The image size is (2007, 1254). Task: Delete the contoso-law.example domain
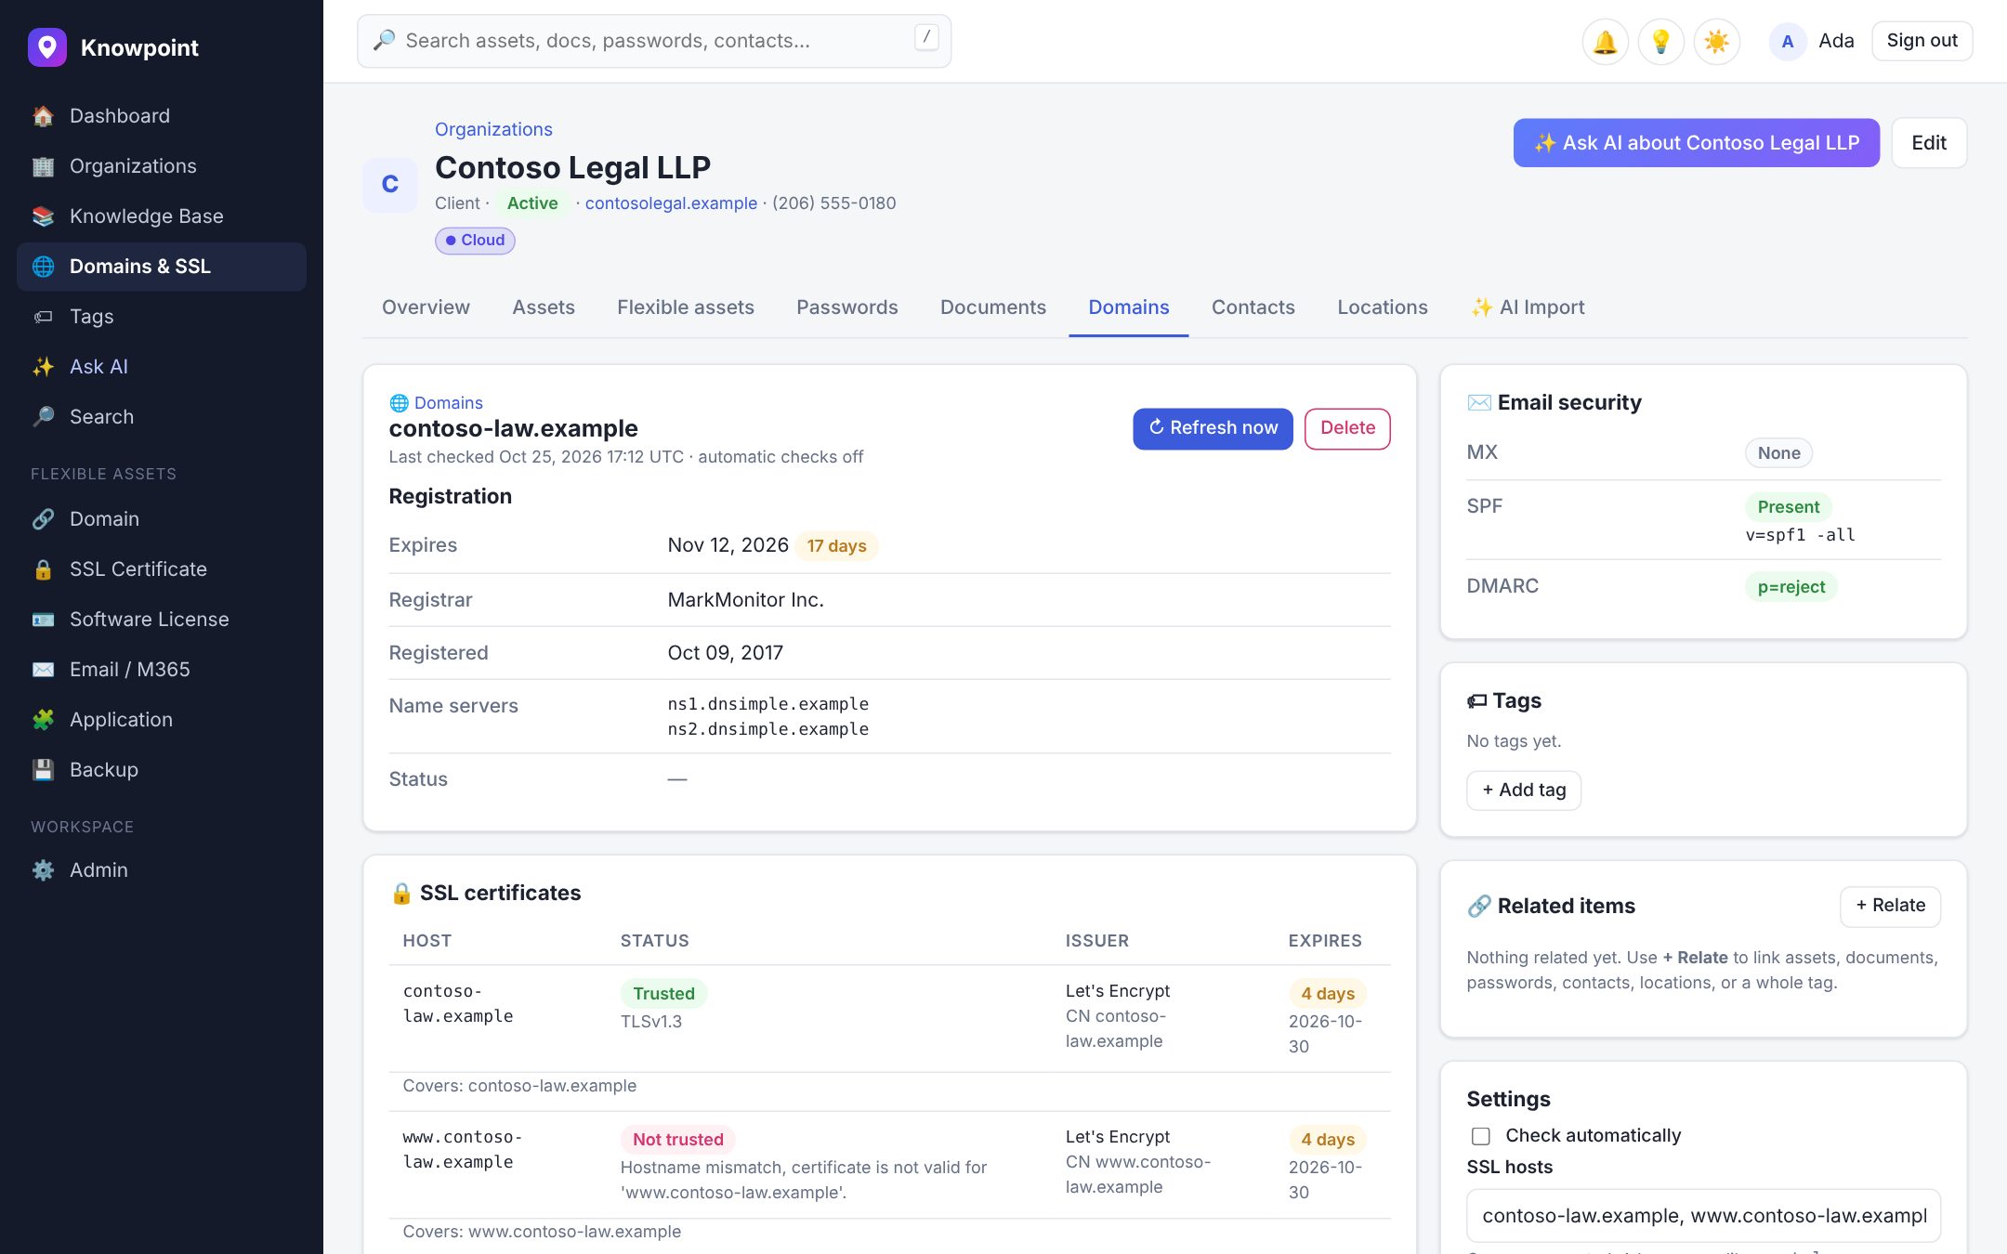pos(1347,428)
